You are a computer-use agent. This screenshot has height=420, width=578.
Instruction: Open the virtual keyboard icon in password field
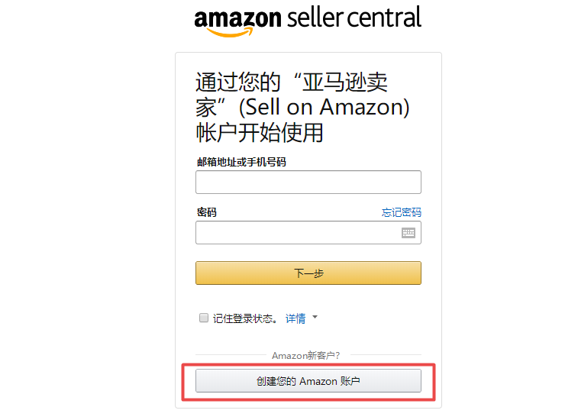(x=408, y=233)
